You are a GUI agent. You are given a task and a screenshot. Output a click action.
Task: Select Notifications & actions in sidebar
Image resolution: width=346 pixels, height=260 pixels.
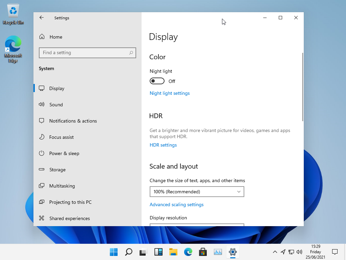(x=73, y=121)
